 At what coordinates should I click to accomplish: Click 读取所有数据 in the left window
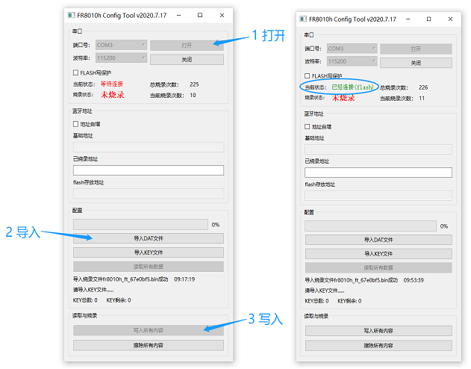pyautogui.click(x=148, y=267)
